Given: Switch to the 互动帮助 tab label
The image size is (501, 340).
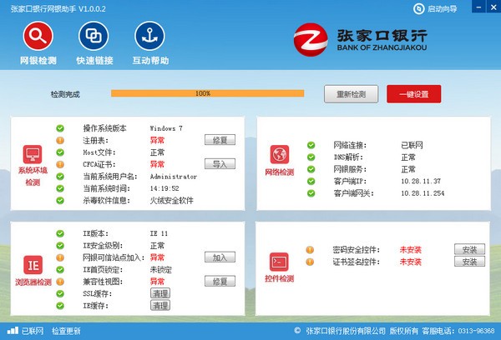Looking at the screenshot, I should pyautogui.click(x=150, y=61).
